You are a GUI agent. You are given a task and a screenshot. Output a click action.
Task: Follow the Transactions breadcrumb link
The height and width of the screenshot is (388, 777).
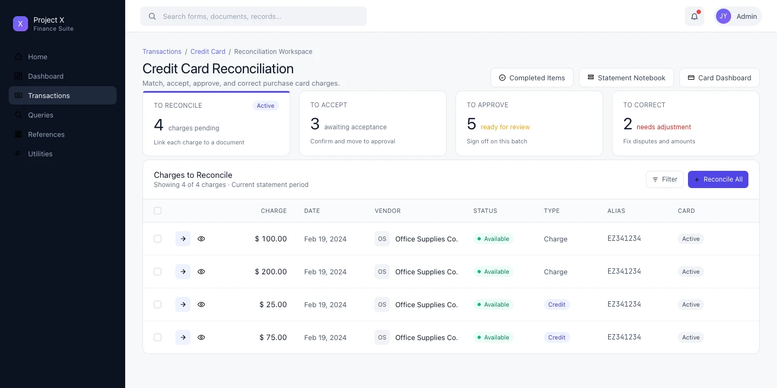(162, 52)
